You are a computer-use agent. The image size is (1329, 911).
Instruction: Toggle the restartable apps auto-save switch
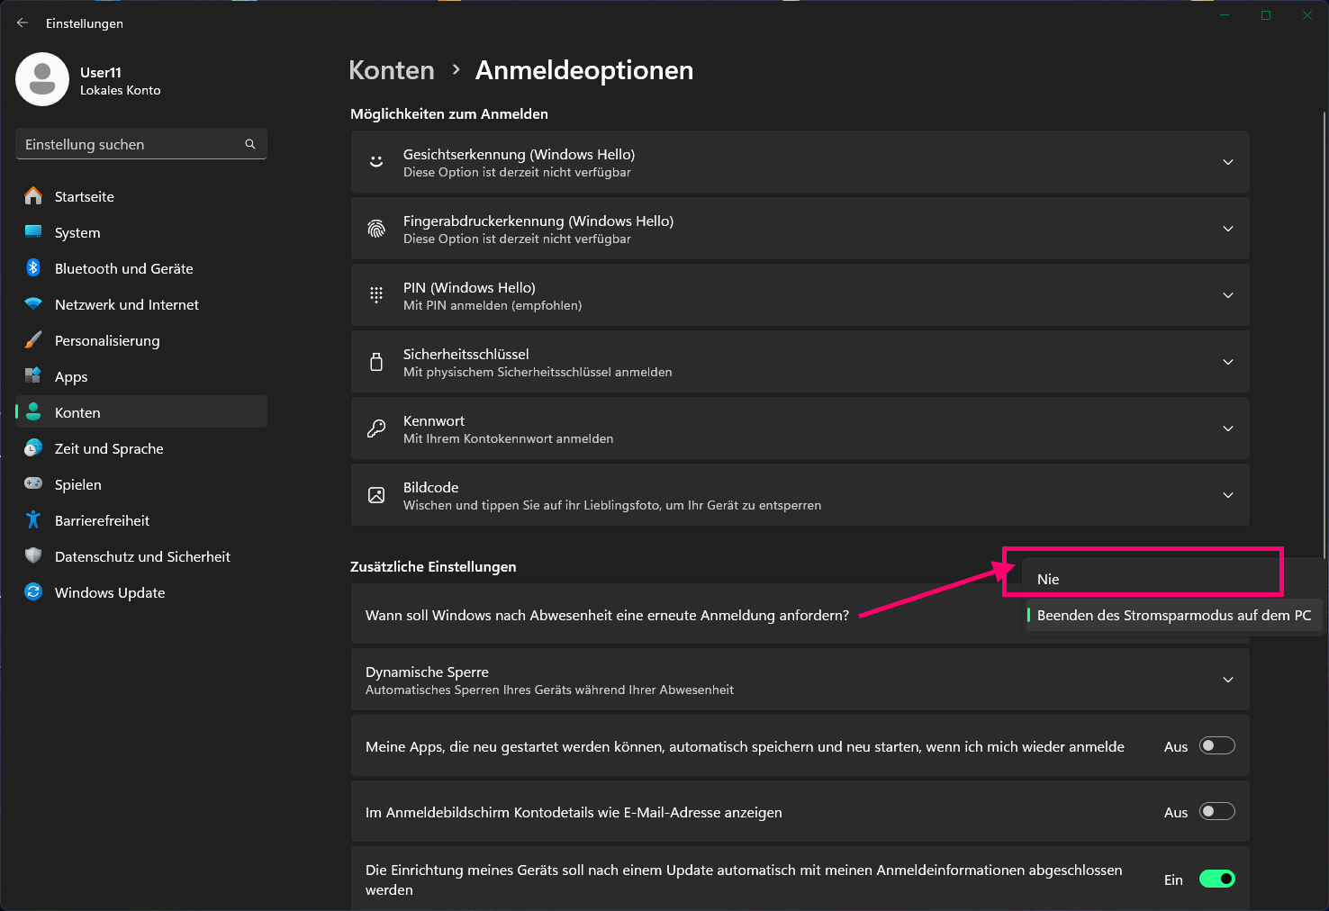1216,745
